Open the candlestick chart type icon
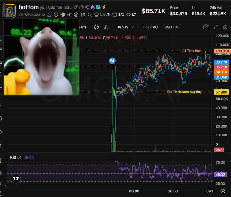Viewport: 231px width, 197px height. (x=96, y=27)
